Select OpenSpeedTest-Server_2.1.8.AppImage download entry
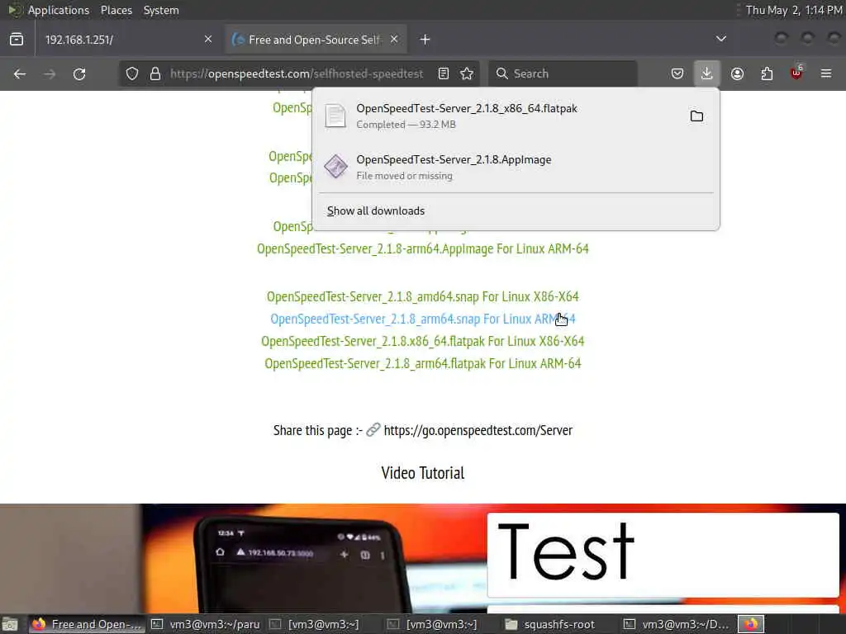 click(516, 167)
